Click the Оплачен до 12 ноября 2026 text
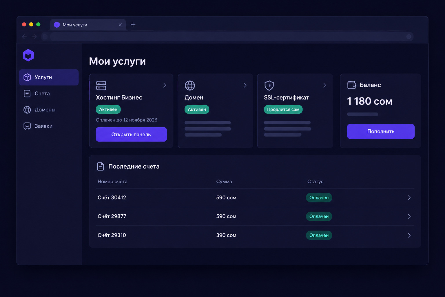The image size is (445, 297). (127, 120)
